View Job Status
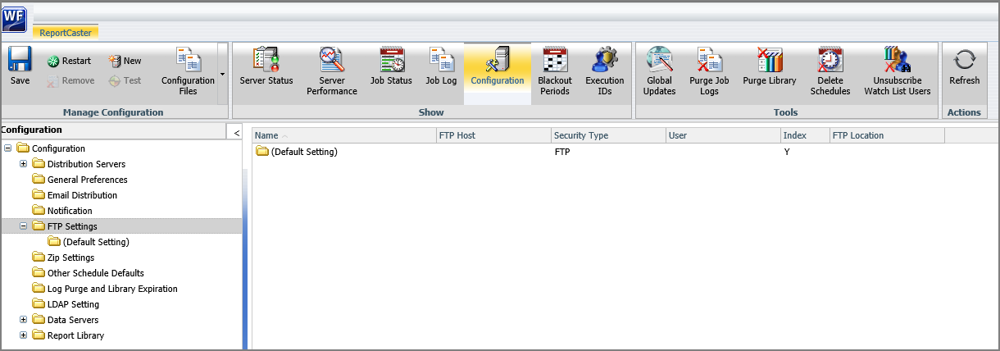Screen dimensions: 1000x351 tap(391, 66)
